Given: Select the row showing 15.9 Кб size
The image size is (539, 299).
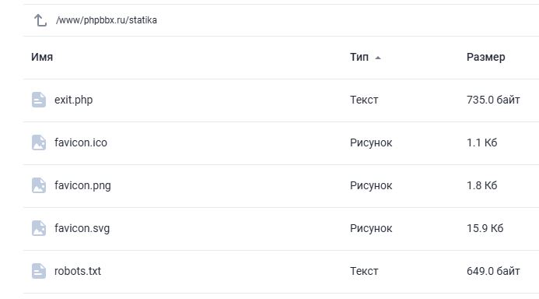Looking at the screenshot, I should 281,229.
